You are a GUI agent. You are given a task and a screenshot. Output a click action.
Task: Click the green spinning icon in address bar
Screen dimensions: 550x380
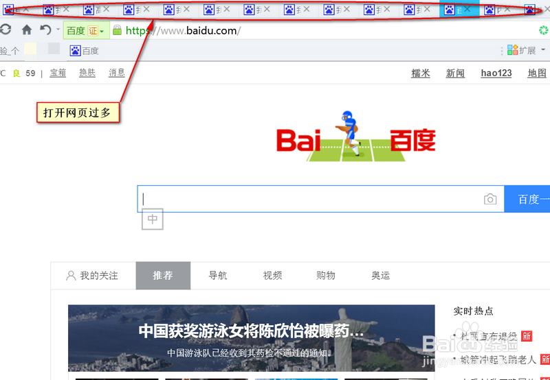coord(544,30)
